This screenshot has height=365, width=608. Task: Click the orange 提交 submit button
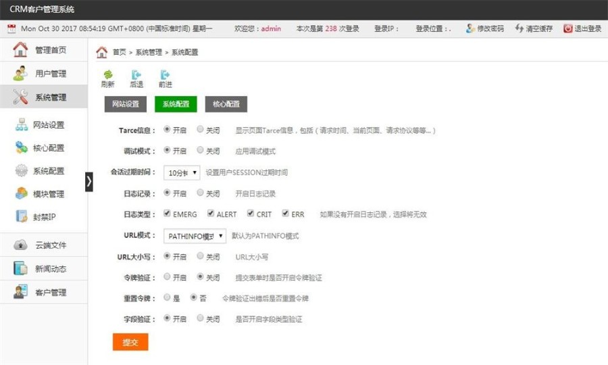click(130, 342)
